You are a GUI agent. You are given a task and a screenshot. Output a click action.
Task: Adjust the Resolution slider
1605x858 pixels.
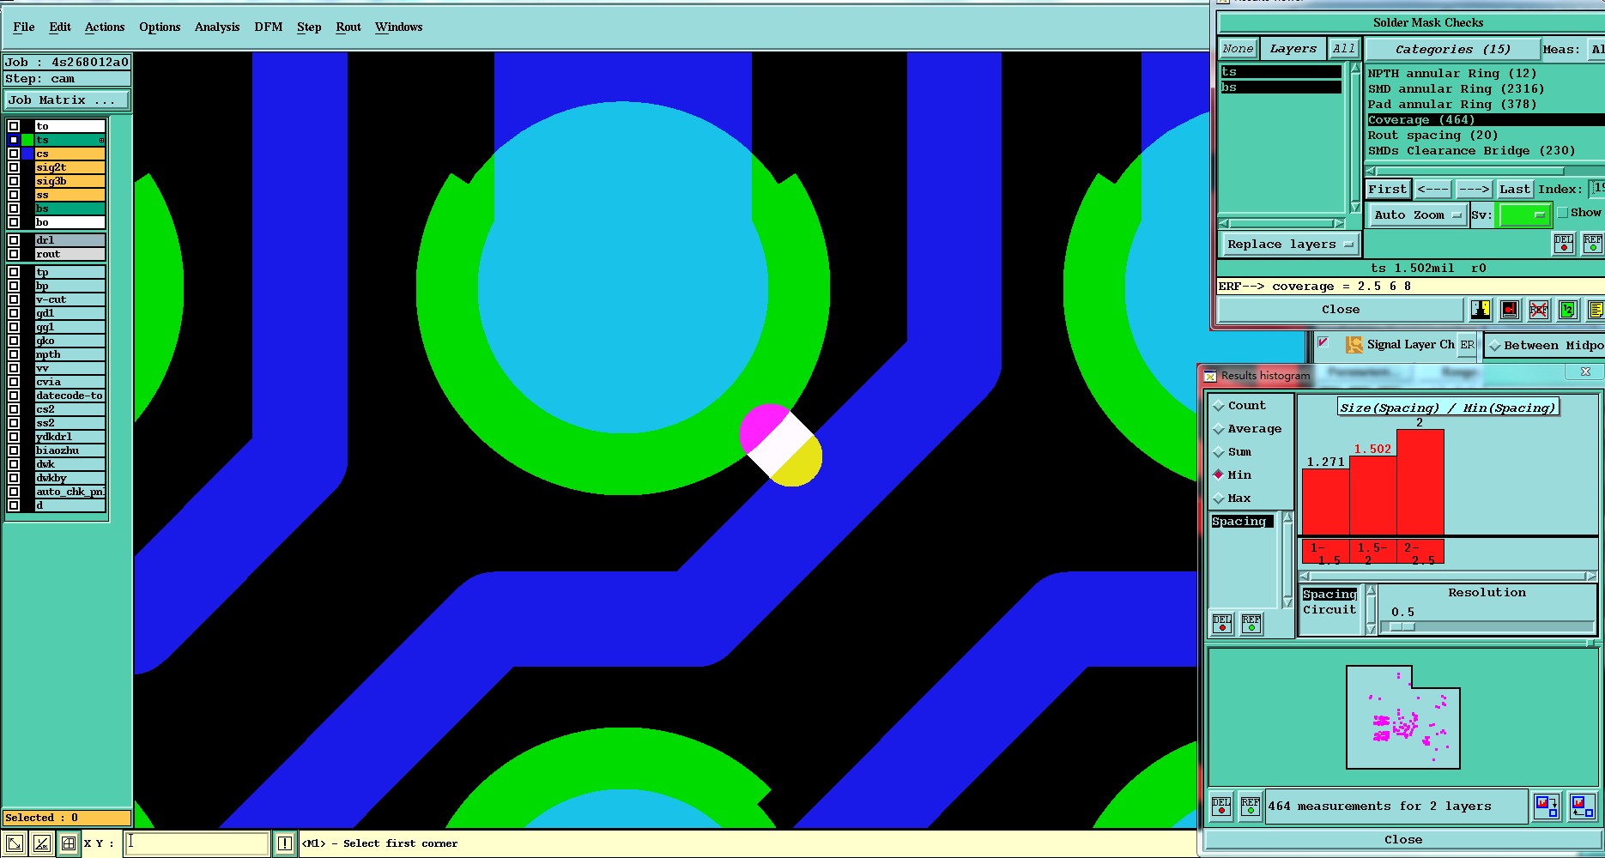click(1402, 627)
